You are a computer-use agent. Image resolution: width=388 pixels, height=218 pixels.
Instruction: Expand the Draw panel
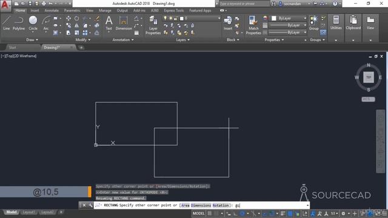coord(32,40)
